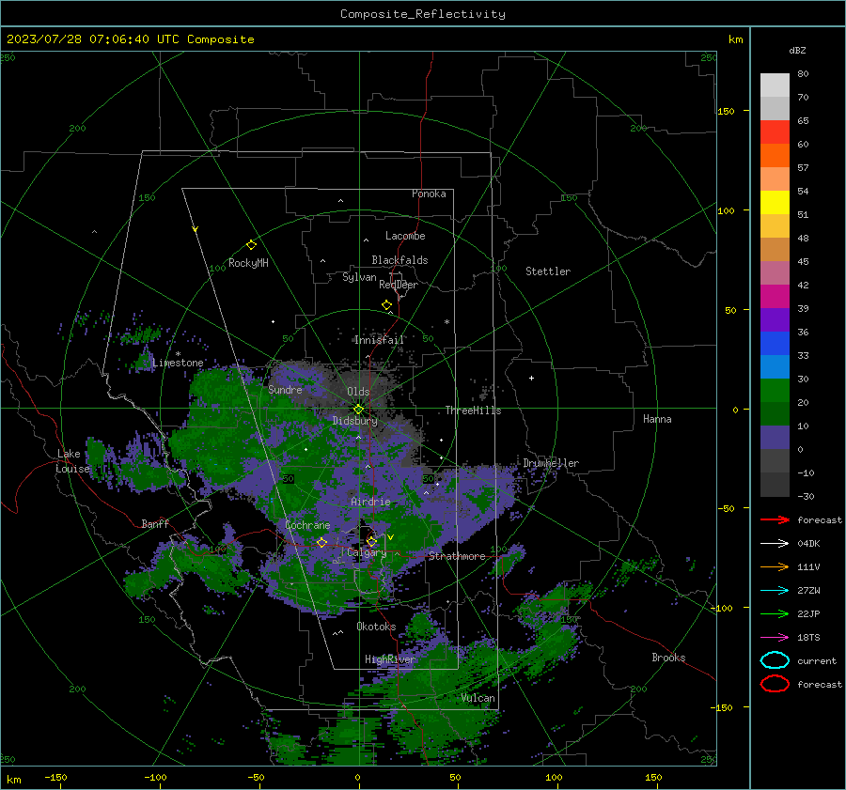Screen dimensions: 846x790
Task: Click the Sylvan city label
Action: coord(359,277)
